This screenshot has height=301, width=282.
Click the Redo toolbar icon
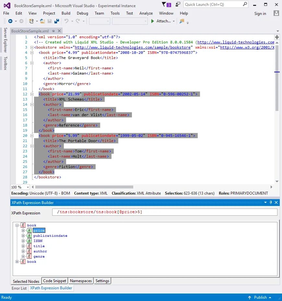tap(78, 21)
